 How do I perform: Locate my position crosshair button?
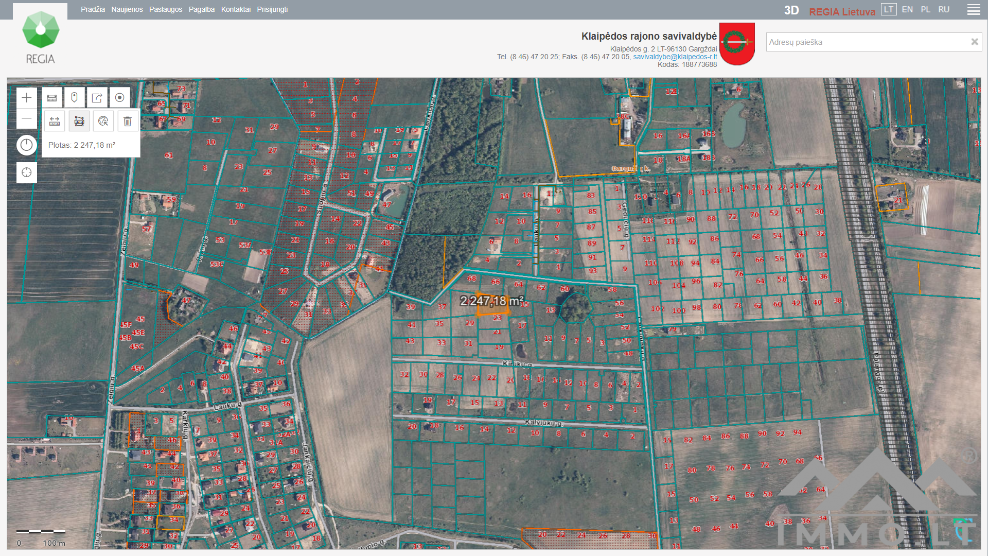(x=27, y=172)
